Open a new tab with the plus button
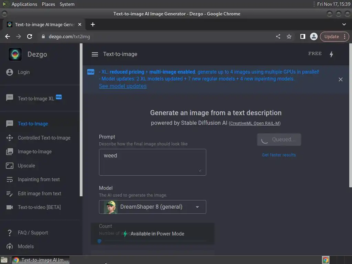Image resolution: width=352 pixels, height=264 pixels. (x=93, y=24)
